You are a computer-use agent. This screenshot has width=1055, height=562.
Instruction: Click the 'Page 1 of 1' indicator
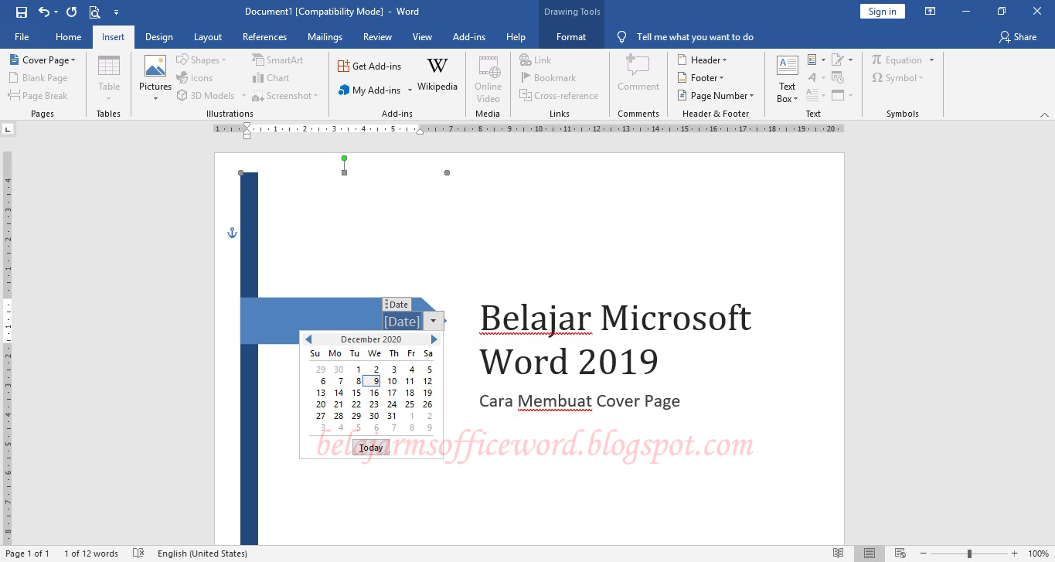(x=28, y=553)
